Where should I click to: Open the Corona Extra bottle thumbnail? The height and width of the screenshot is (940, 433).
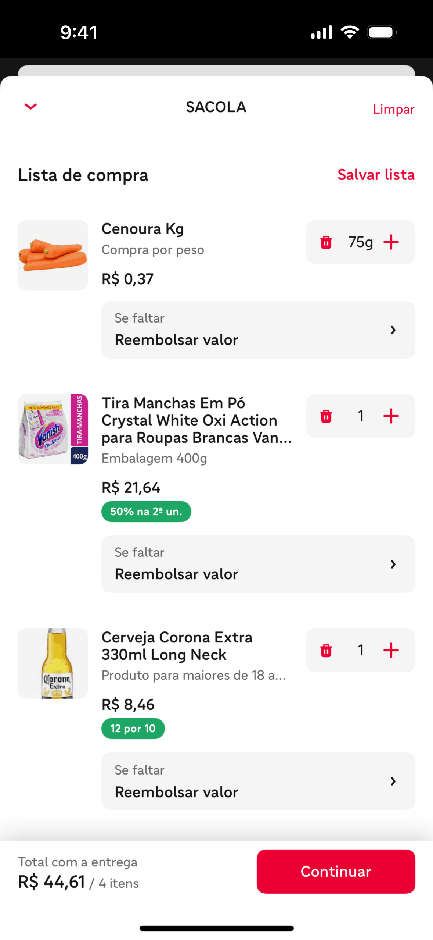[x=53, y=663]
